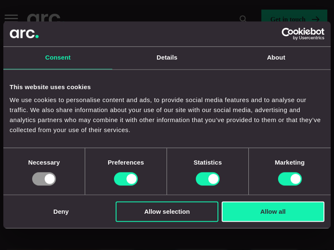This screenshot has height=250, width=334.
Task: Click the search magnifier icon
Action: 243,19
